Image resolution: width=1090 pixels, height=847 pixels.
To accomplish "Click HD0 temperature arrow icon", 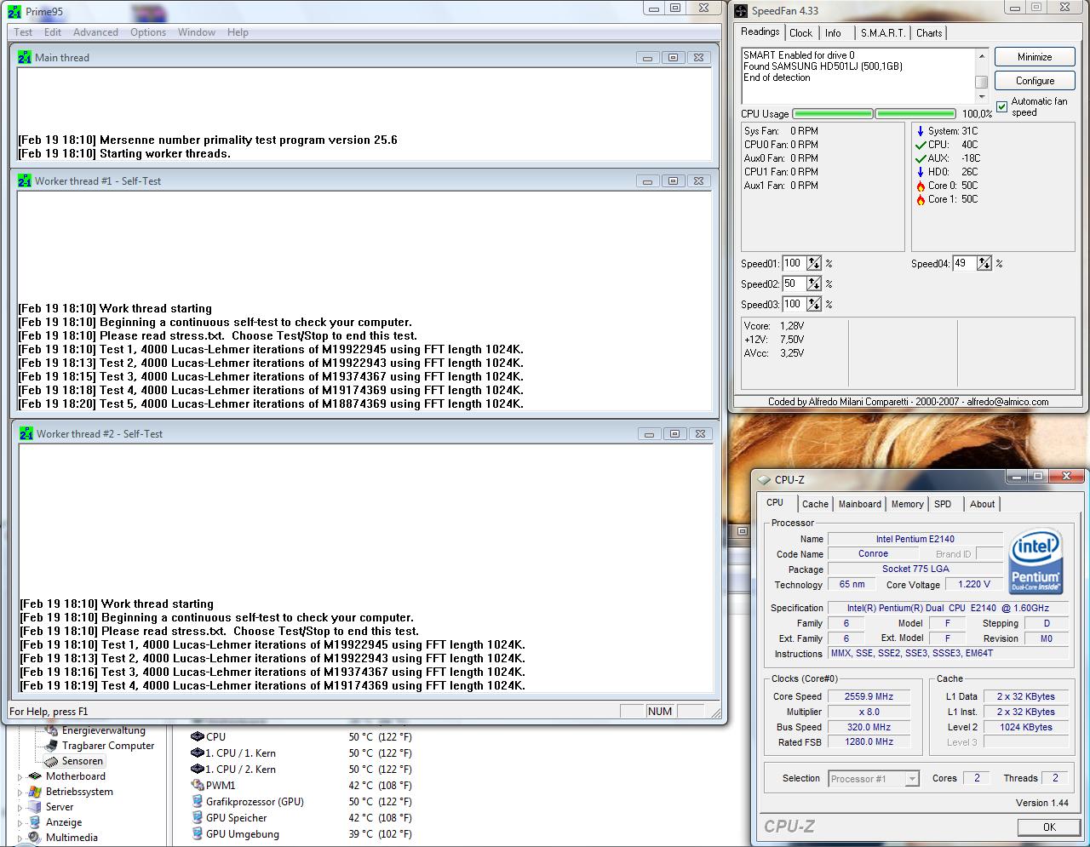I will [x=921, y=172].
